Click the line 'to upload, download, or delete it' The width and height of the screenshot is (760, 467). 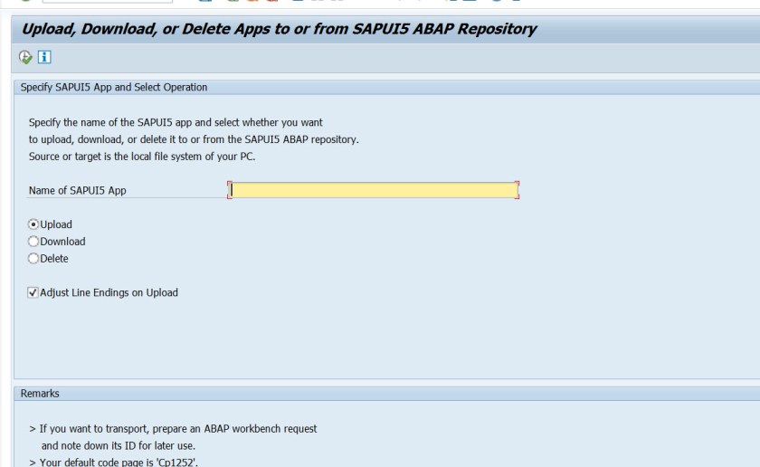click(x=194, y=139)
